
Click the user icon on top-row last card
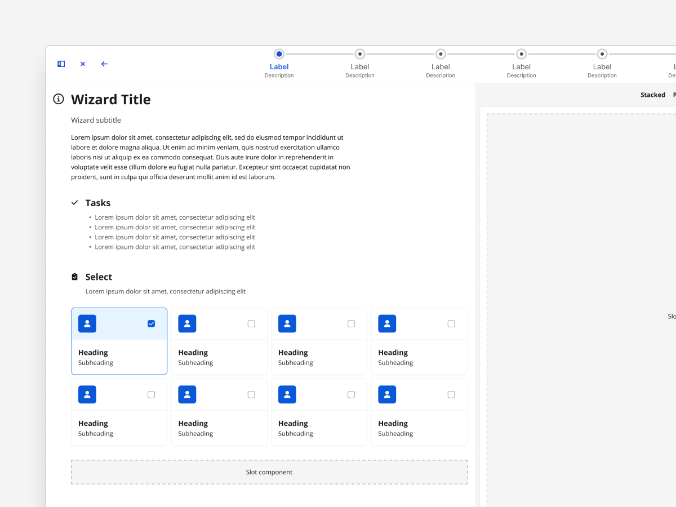(387, 324)
